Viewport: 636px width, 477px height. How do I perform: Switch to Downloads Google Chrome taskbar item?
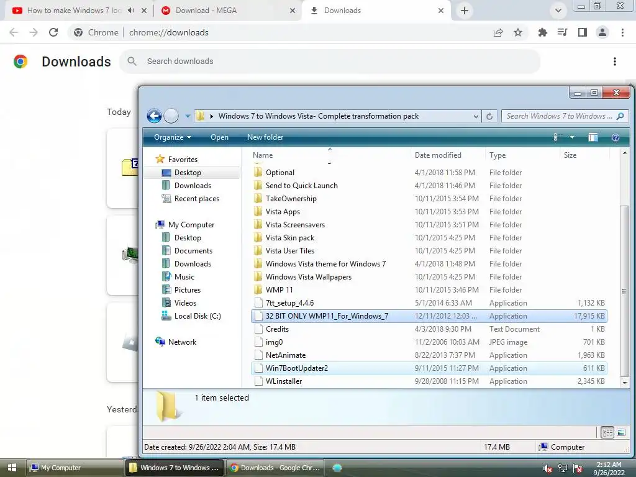pos(275,468)
